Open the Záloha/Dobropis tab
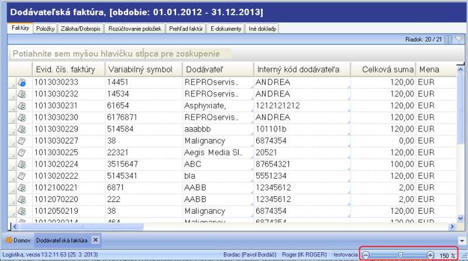Screen dimensions: 468x261 [81, 29]
